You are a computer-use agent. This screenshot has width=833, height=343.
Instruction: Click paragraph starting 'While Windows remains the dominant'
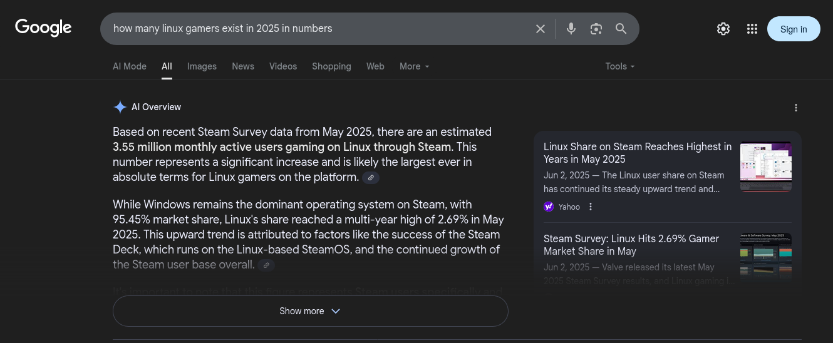308,235
